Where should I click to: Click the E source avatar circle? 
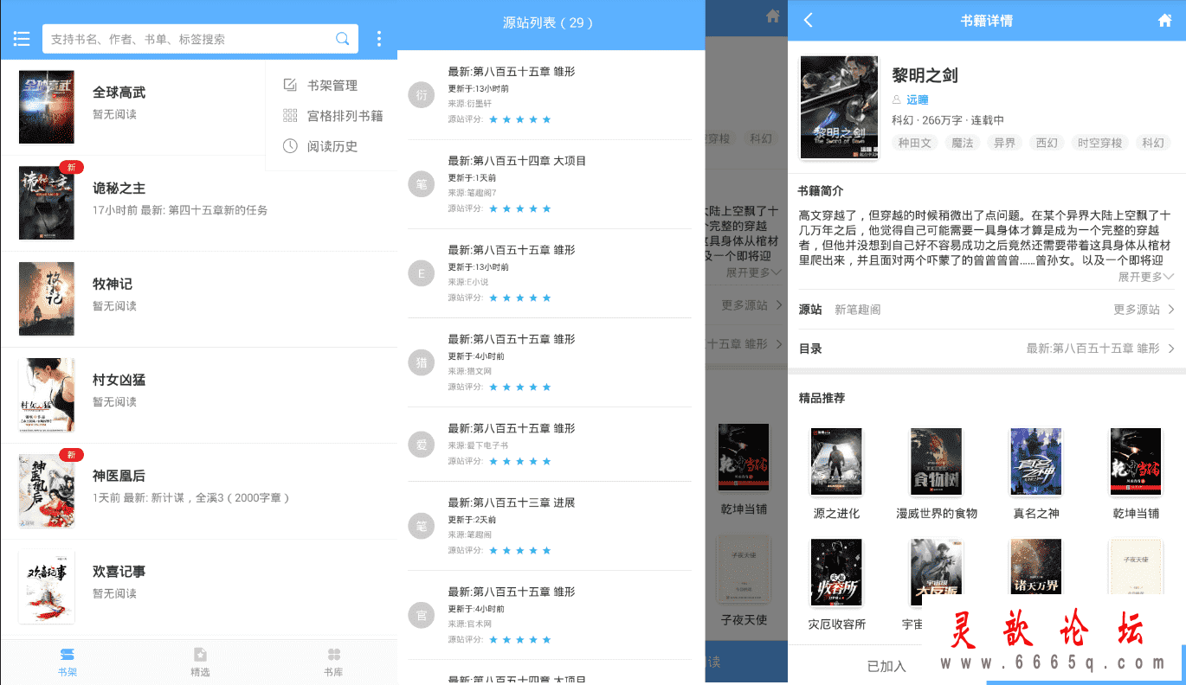pyautogui.click(x=422, y=274)
